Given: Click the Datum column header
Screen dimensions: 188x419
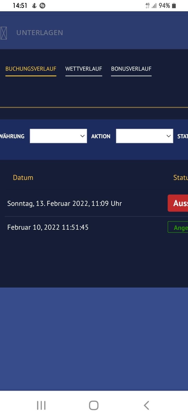Looking at the screenshot, I should (x=23, y=178).
